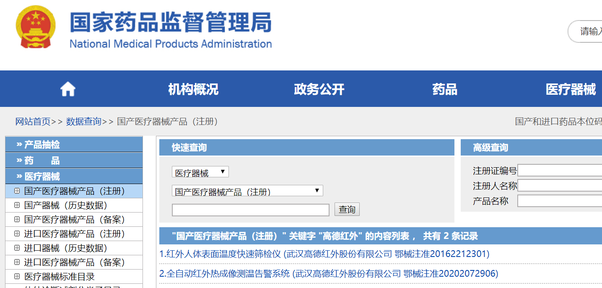
Task: Open the 国产医疗器械产品（注册） query type dropdown
Action: (x=247, y=190)
